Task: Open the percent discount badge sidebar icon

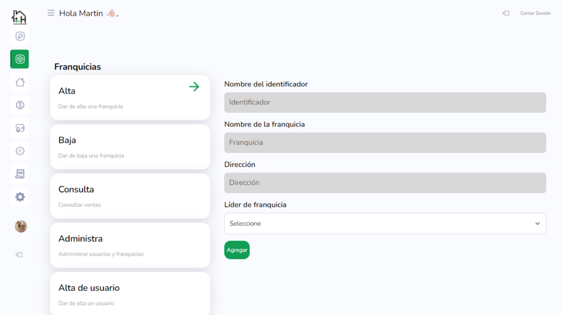Action: click(20, 151)
